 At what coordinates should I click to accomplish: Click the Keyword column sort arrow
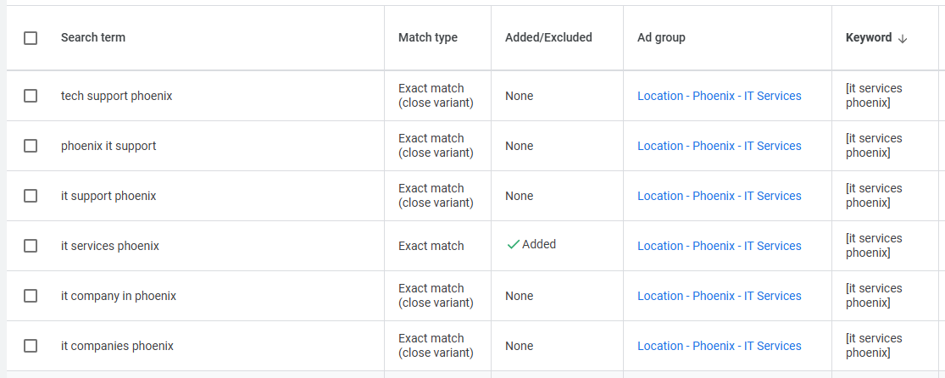point(903,38)
